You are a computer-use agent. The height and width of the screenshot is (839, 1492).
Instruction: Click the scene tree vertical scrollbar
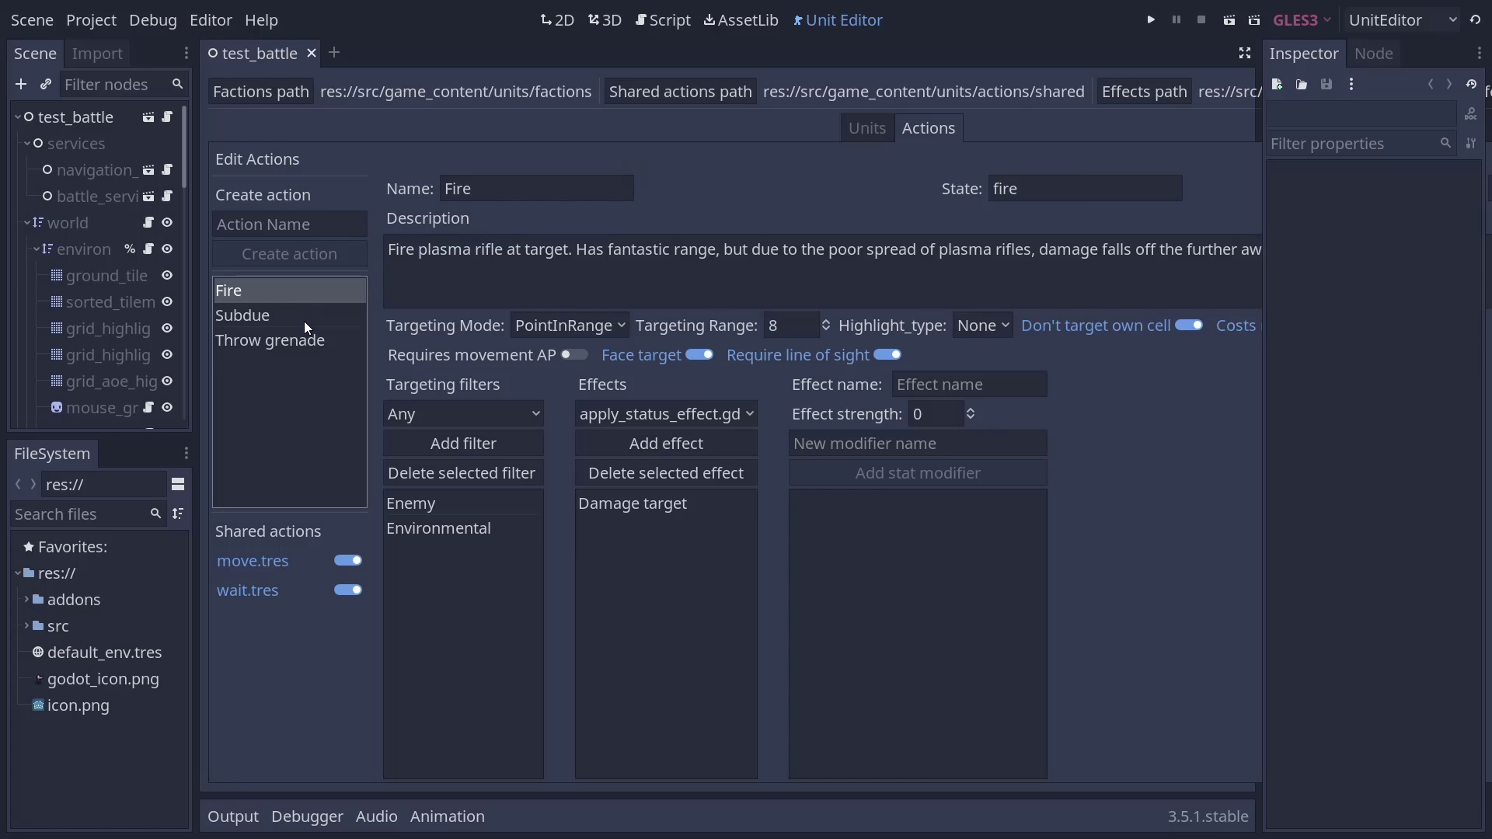184,148
